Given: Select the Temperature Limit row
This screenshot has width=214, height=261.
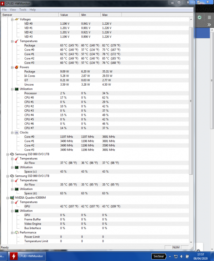Looking at the screenshot, I should pos(106,241).
